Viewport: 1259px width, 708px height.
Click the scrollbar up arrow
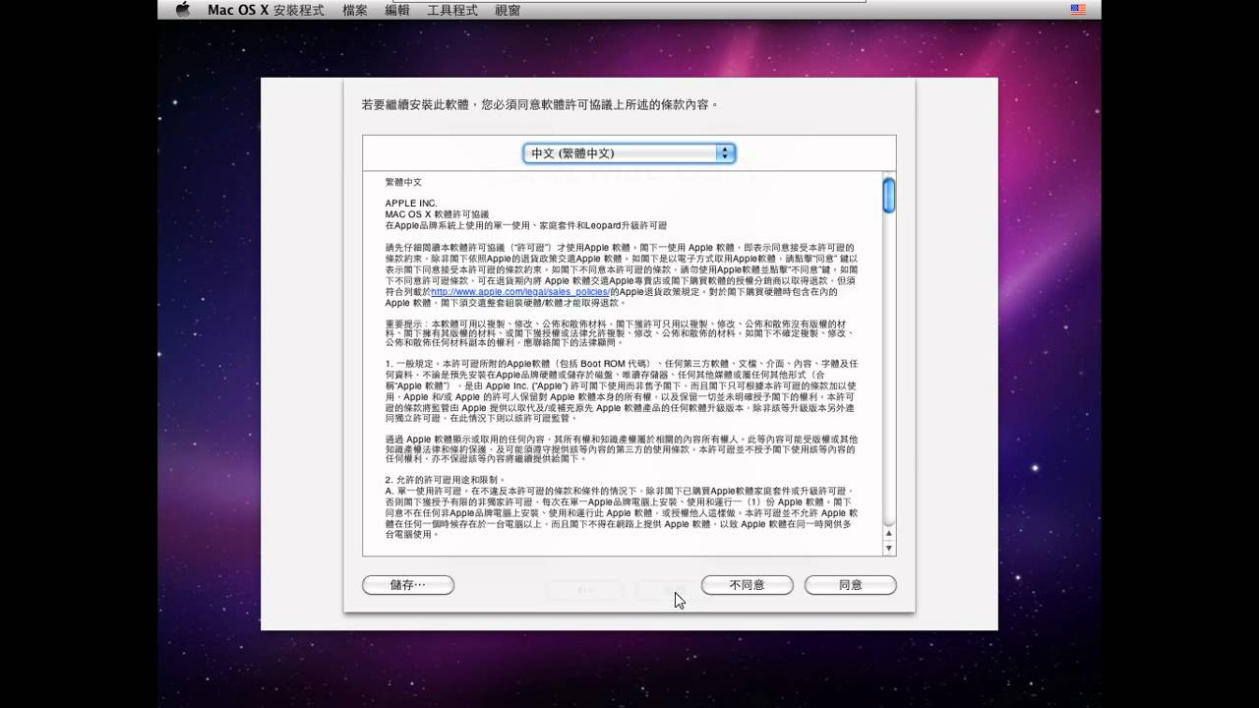click(x=889, y=534)
